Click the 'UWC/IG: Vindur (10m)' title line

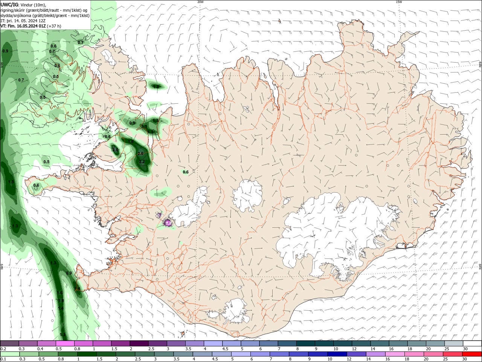pos(23,5)
